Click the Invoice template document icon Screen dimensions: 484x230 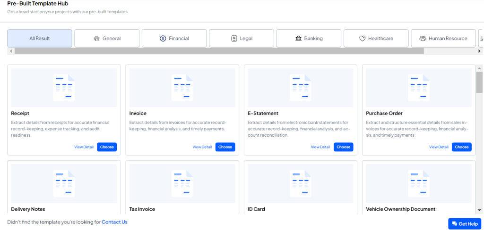click(182, 88)
